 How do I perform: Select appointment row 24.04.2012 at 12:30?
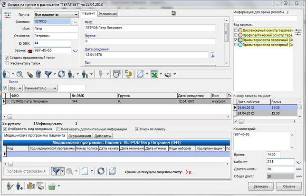267,113
